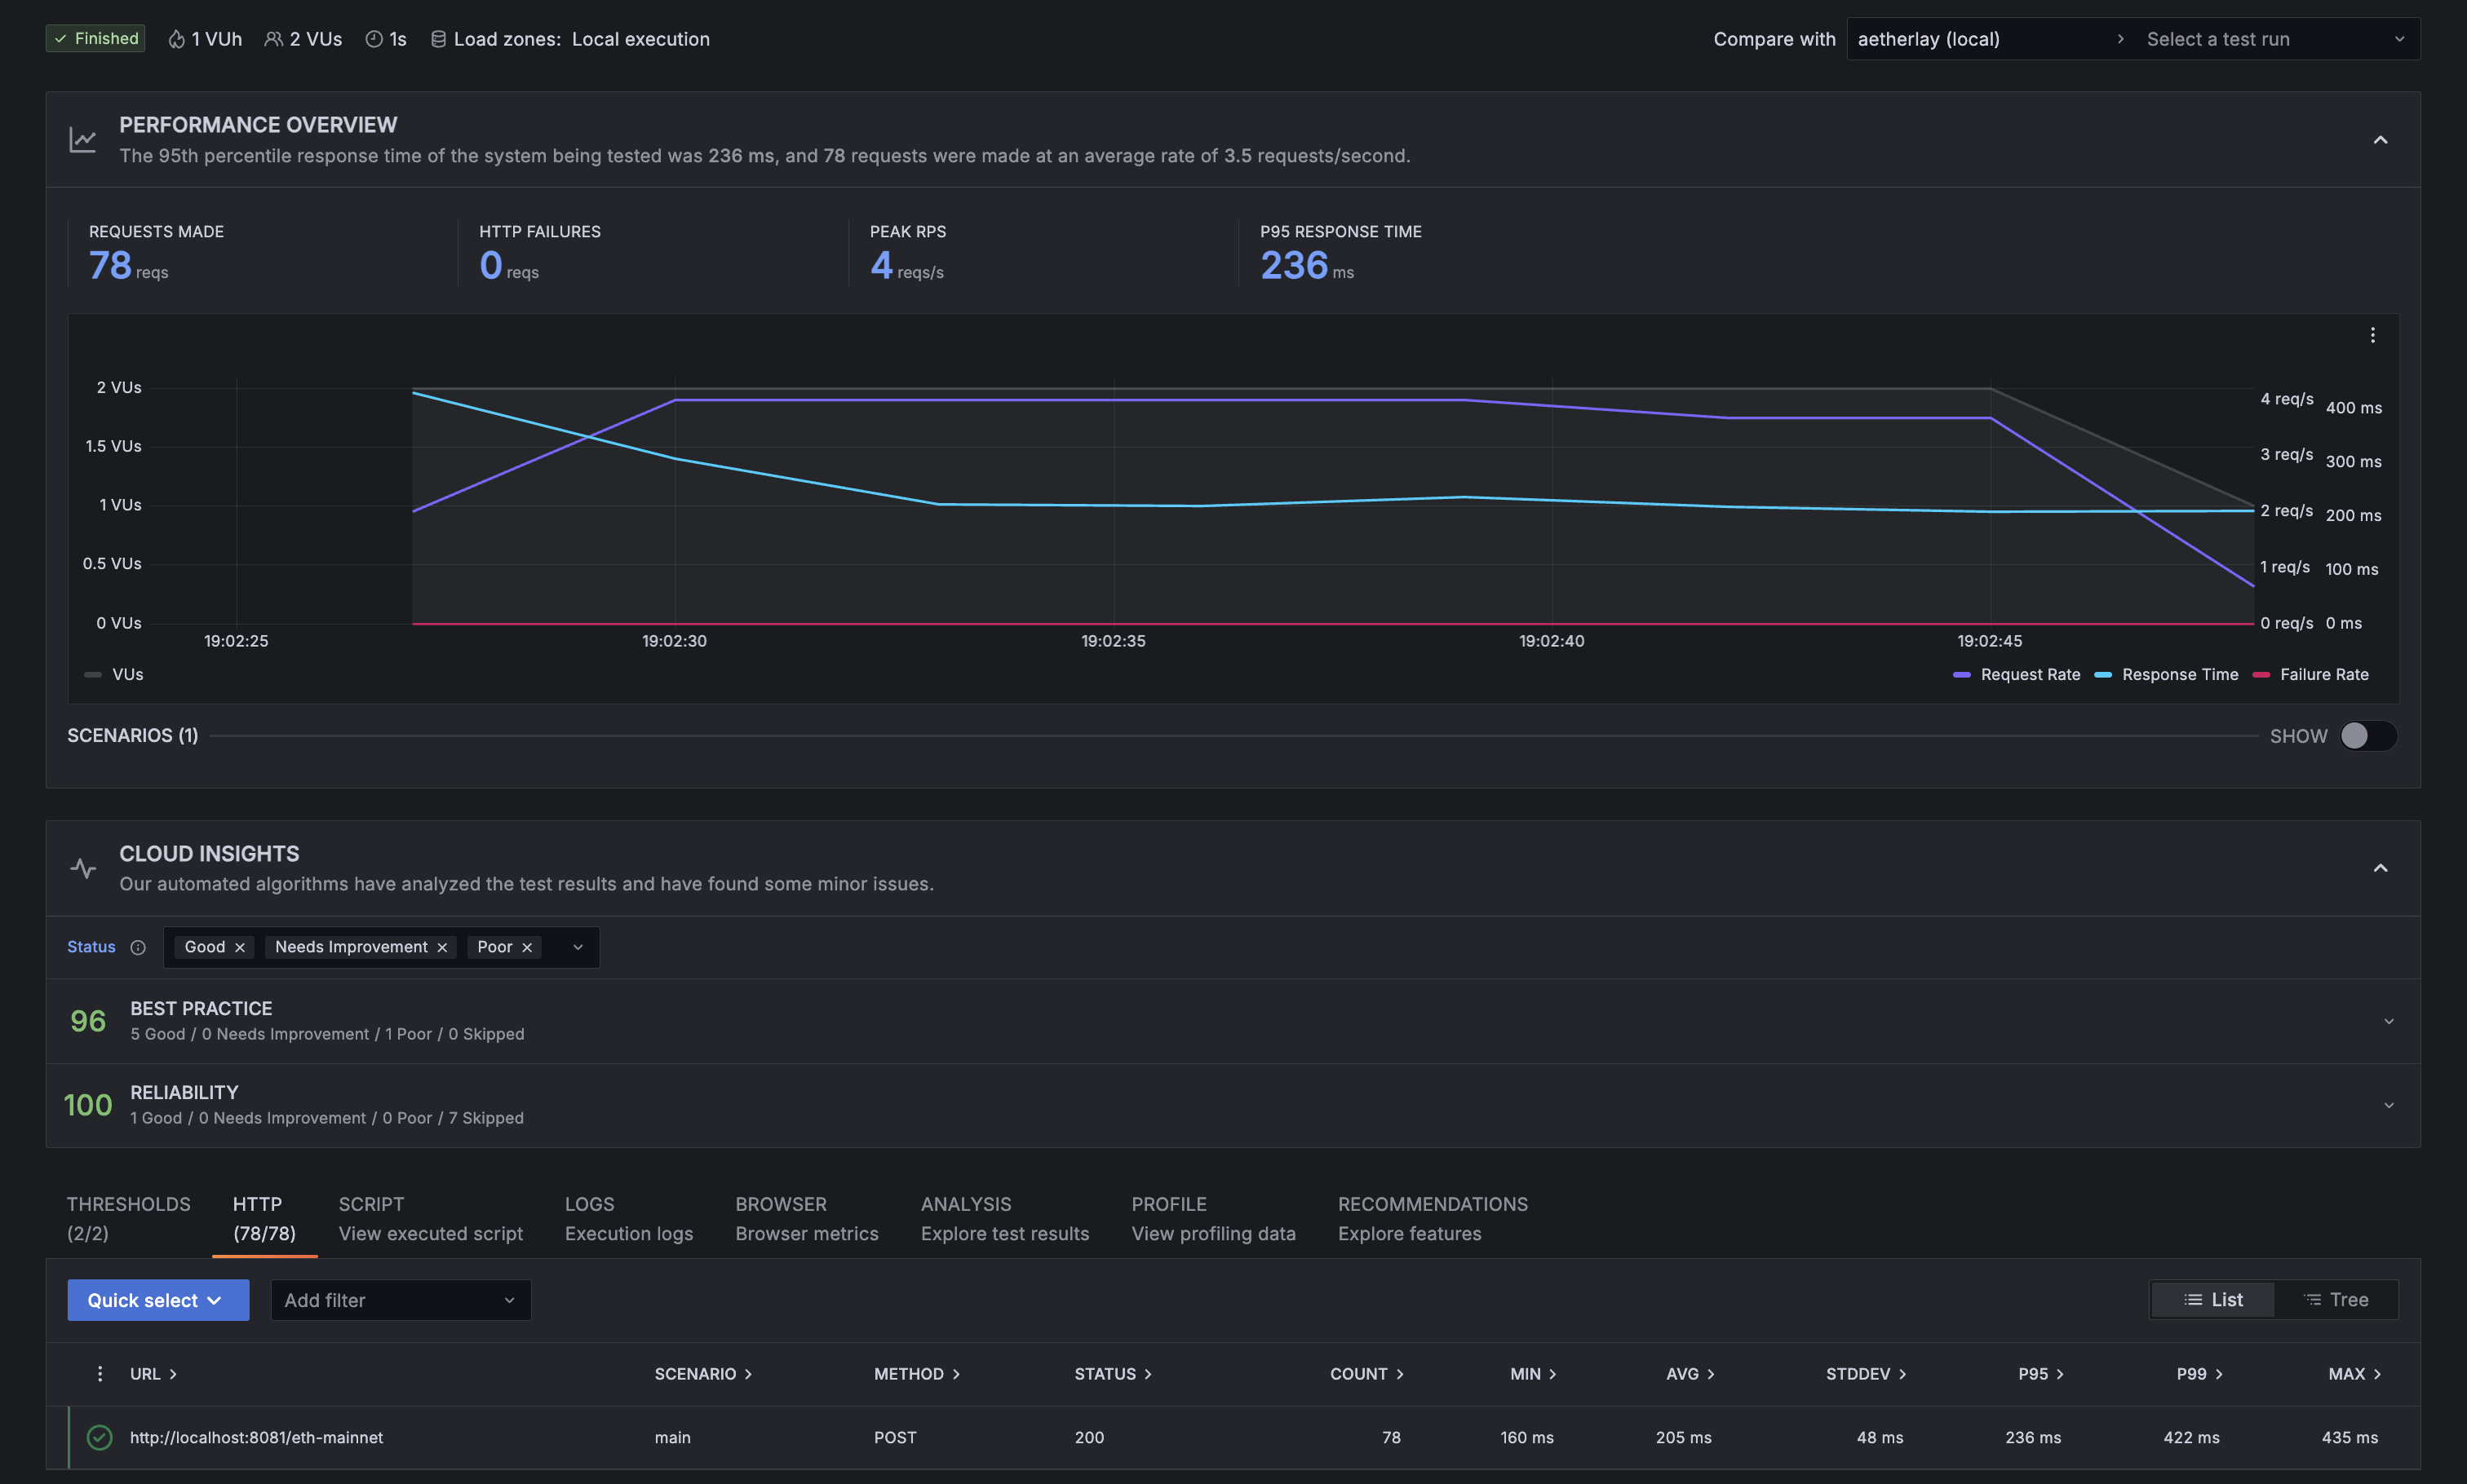
Task: Open the chart three-dot options menu
Action: coord(2372,335)
